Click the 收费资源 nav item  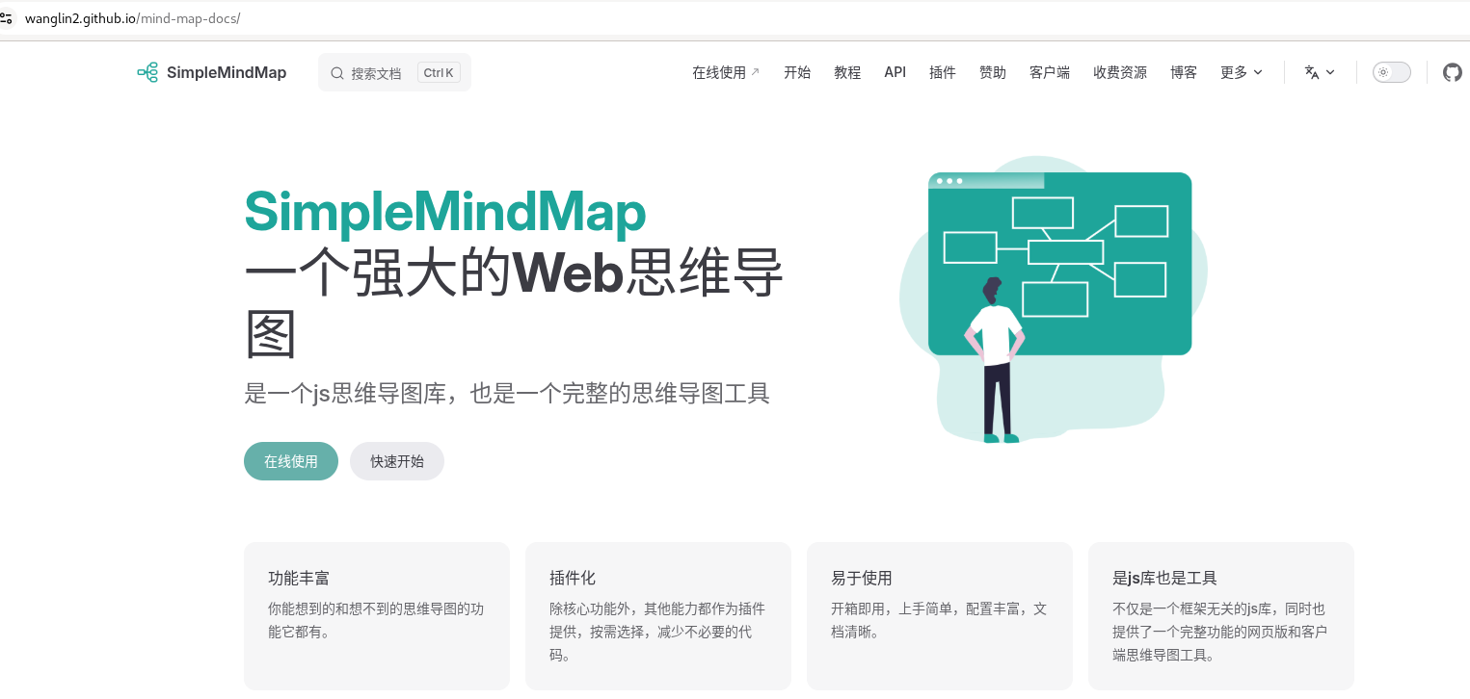point(1120,72)
